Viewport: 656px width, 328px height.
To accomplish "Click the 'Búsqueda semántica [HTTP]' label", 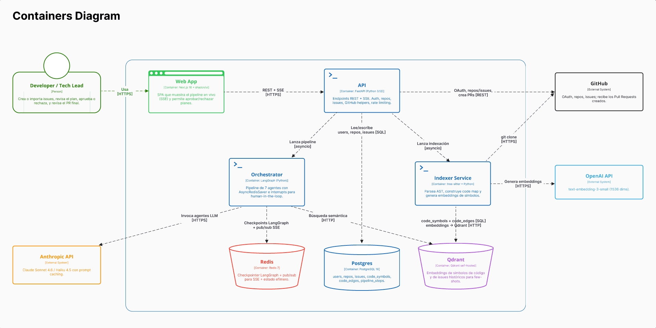I will point(328,218).
